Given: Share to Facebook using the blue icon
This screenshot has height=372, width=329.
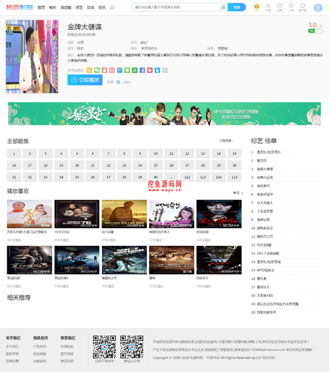Looking at the screenshot, I should tap(142, 70).
